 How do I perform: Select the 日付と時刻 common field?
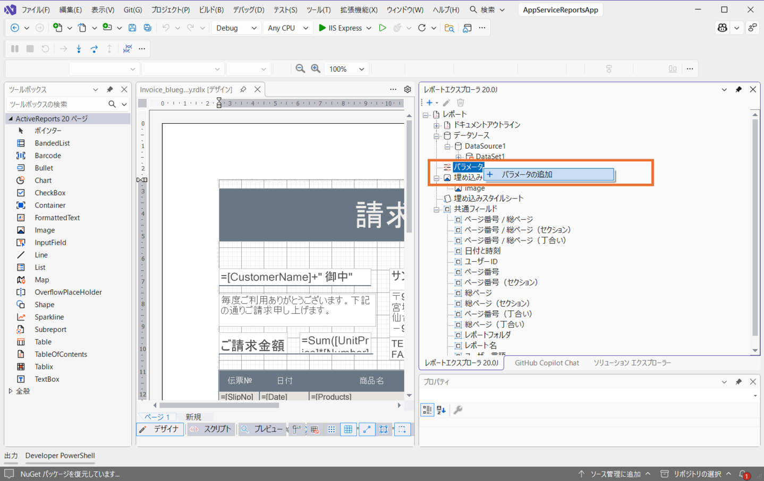tap(482, 251)
